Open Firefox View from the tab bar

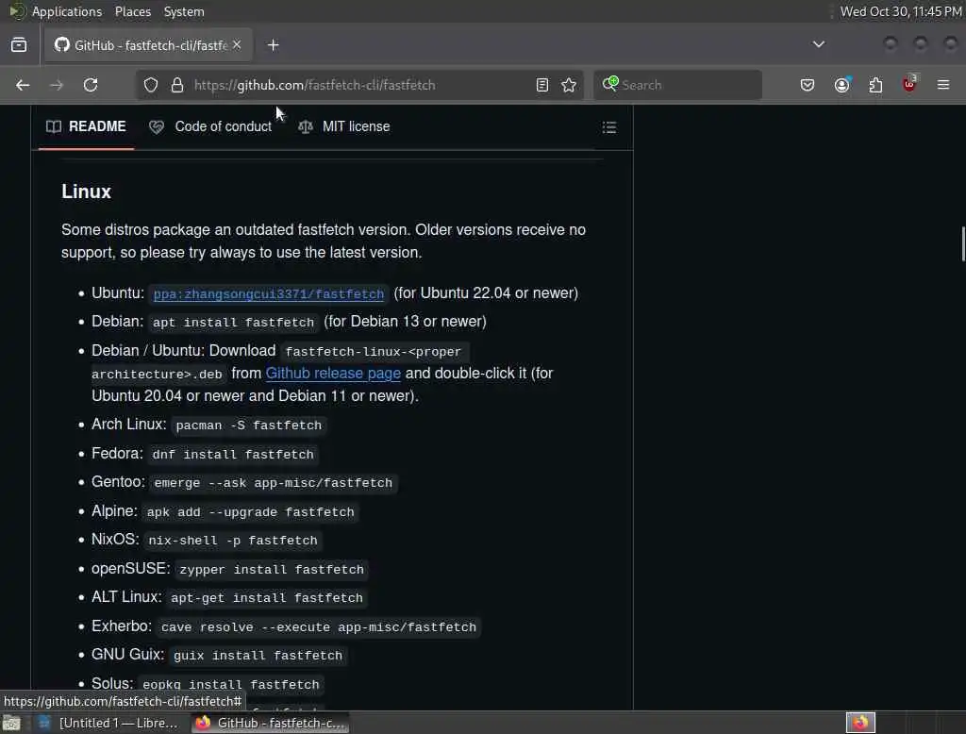point(19,45)
